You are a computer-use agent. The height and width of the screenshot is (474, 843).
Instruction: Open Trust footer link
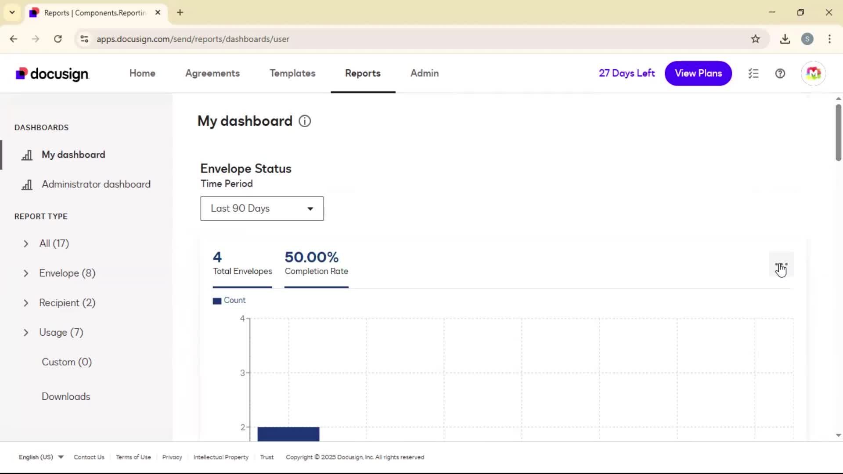pos(267,457)
